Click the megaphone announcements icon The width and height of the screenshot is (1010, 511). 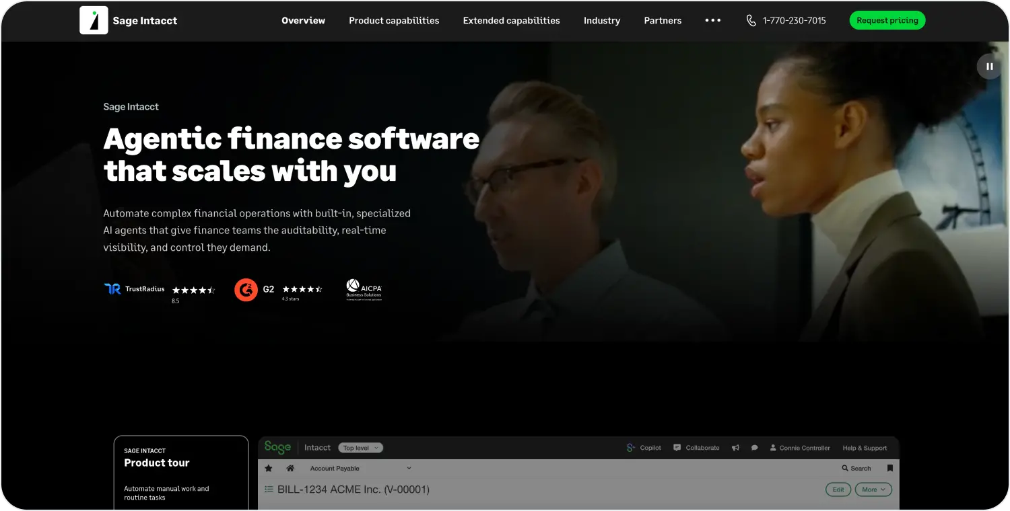(735, 448)
